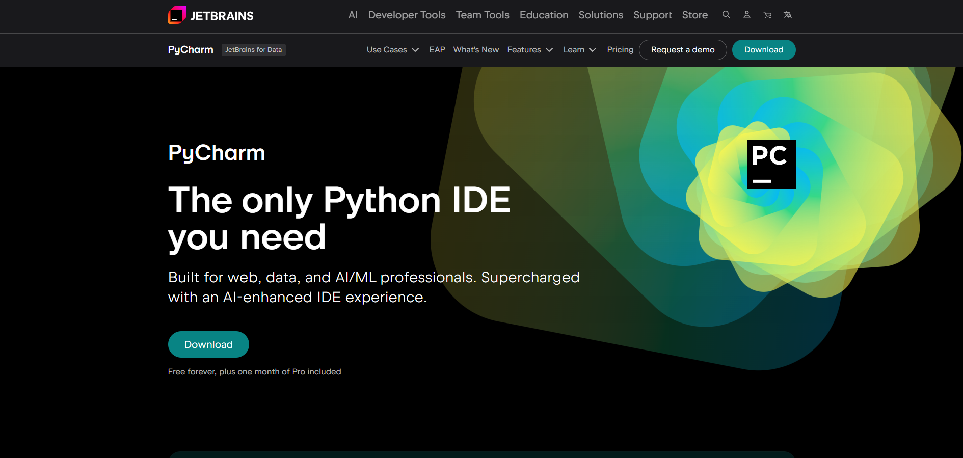Screen dimensions: 963x458
Task: Go to the Pricing page
Action: 620,50
